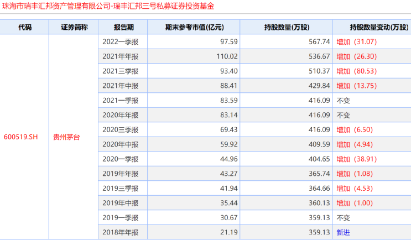
Task: Click the holding quantity 364.66
Action: [x=319, y=189]
